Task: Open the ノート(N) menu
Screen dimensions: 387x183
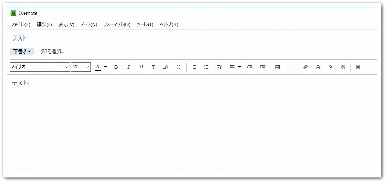Action: tap(89, 24)
